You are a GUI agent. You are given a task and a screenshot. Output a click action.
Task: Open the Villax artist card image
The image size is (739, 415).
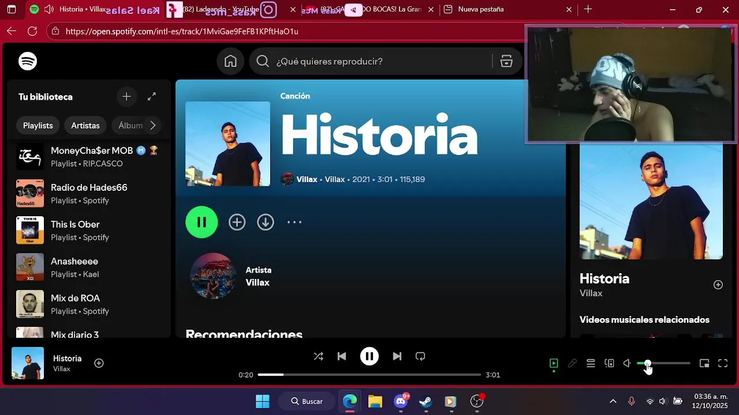(213, 276)
